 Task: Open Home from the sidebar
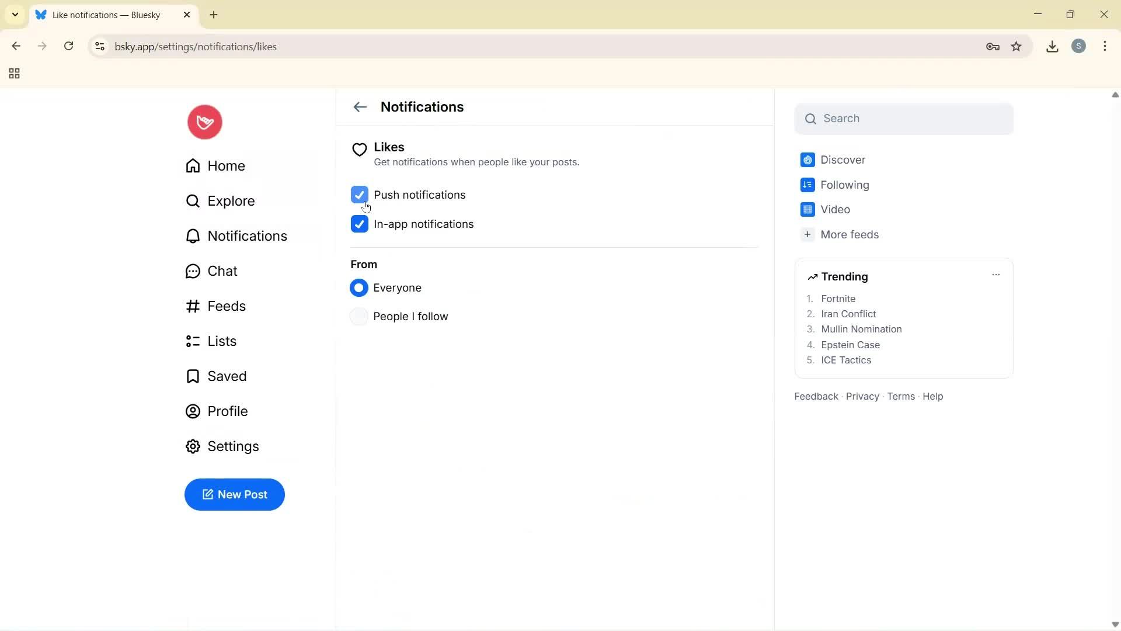click(x=227, y=166)
